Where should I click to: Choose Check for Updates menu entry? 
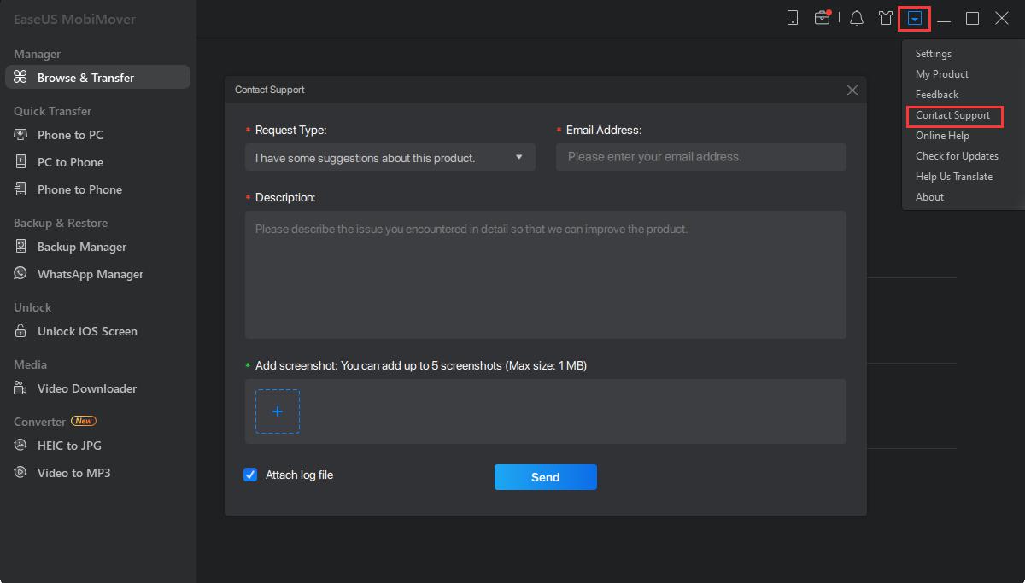coord(957,156)
